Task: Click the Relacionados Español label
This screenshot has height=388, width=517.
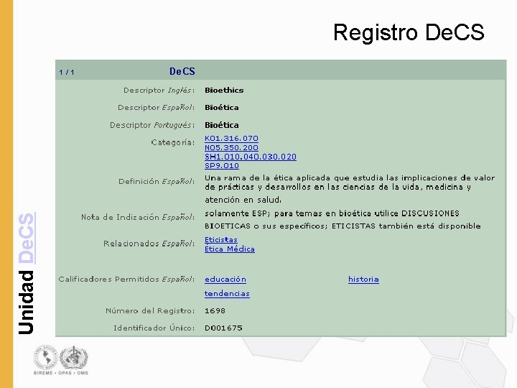Action: (x=149, y=244)
